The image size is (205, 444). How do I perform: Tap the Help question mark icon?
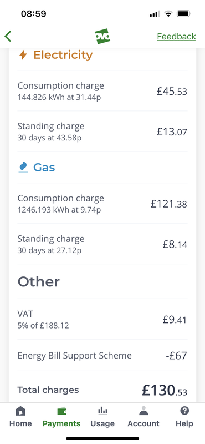pos(184,411)
